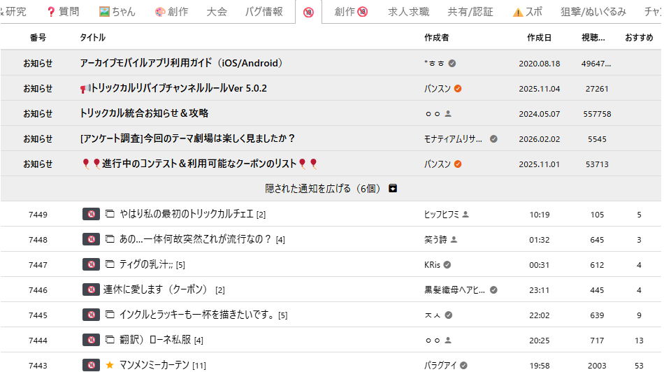Click the 18+ badge on post 7449

(89, 215)
